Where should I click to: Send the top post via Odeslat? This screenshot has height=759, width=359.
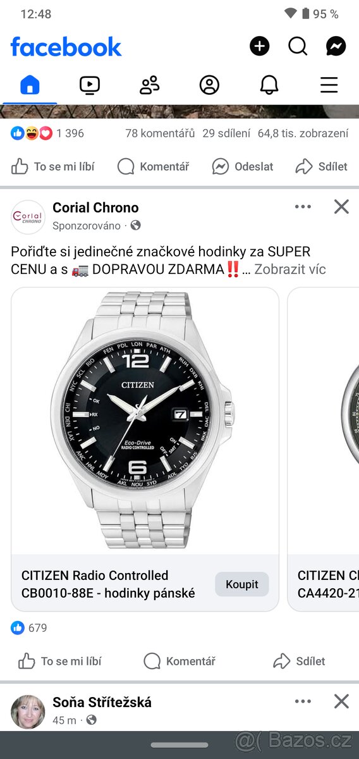243,166
